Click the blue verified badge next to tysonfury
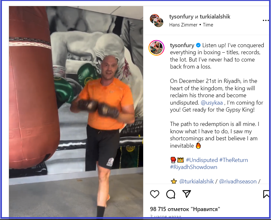 pos(198,45)
